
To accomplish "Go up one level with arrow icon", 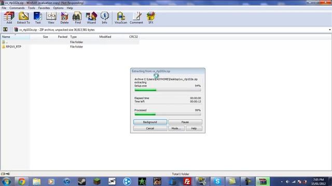I will (x=5, y=29).
